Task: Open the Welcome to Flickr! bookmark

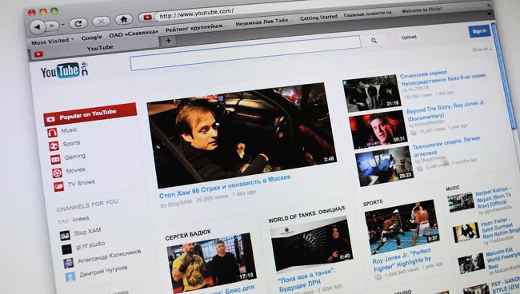Action: [x=422, y=10]
